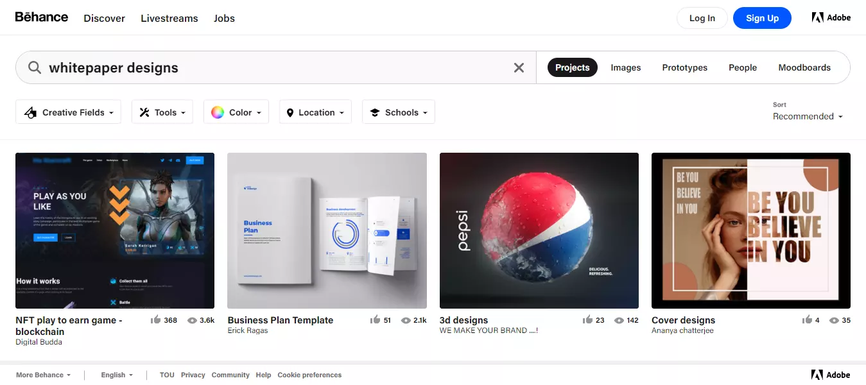Open the Livestreams page link

tap(169, 18)
